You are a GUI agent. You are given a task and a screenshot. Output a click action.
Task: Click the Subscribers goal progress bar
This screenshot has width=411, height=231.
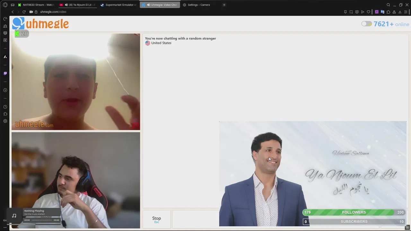(354, 222)
